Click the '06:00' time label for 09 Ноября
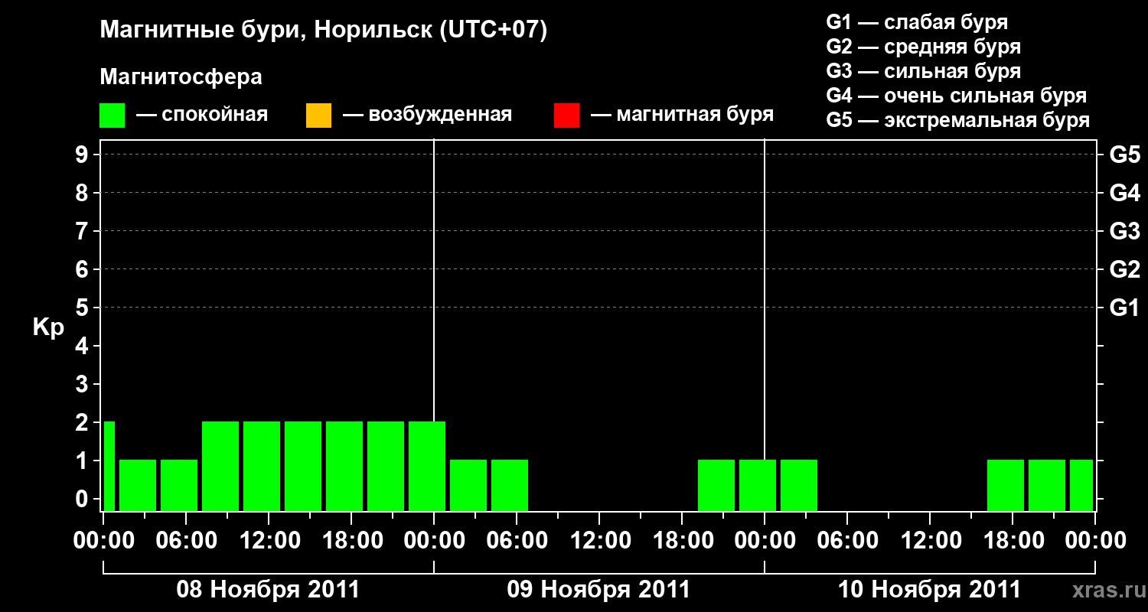 [516, 540]
